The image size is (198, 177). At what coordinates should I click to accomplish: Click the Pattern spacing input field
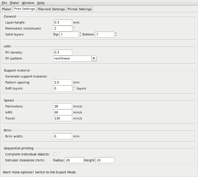point(63,82)
